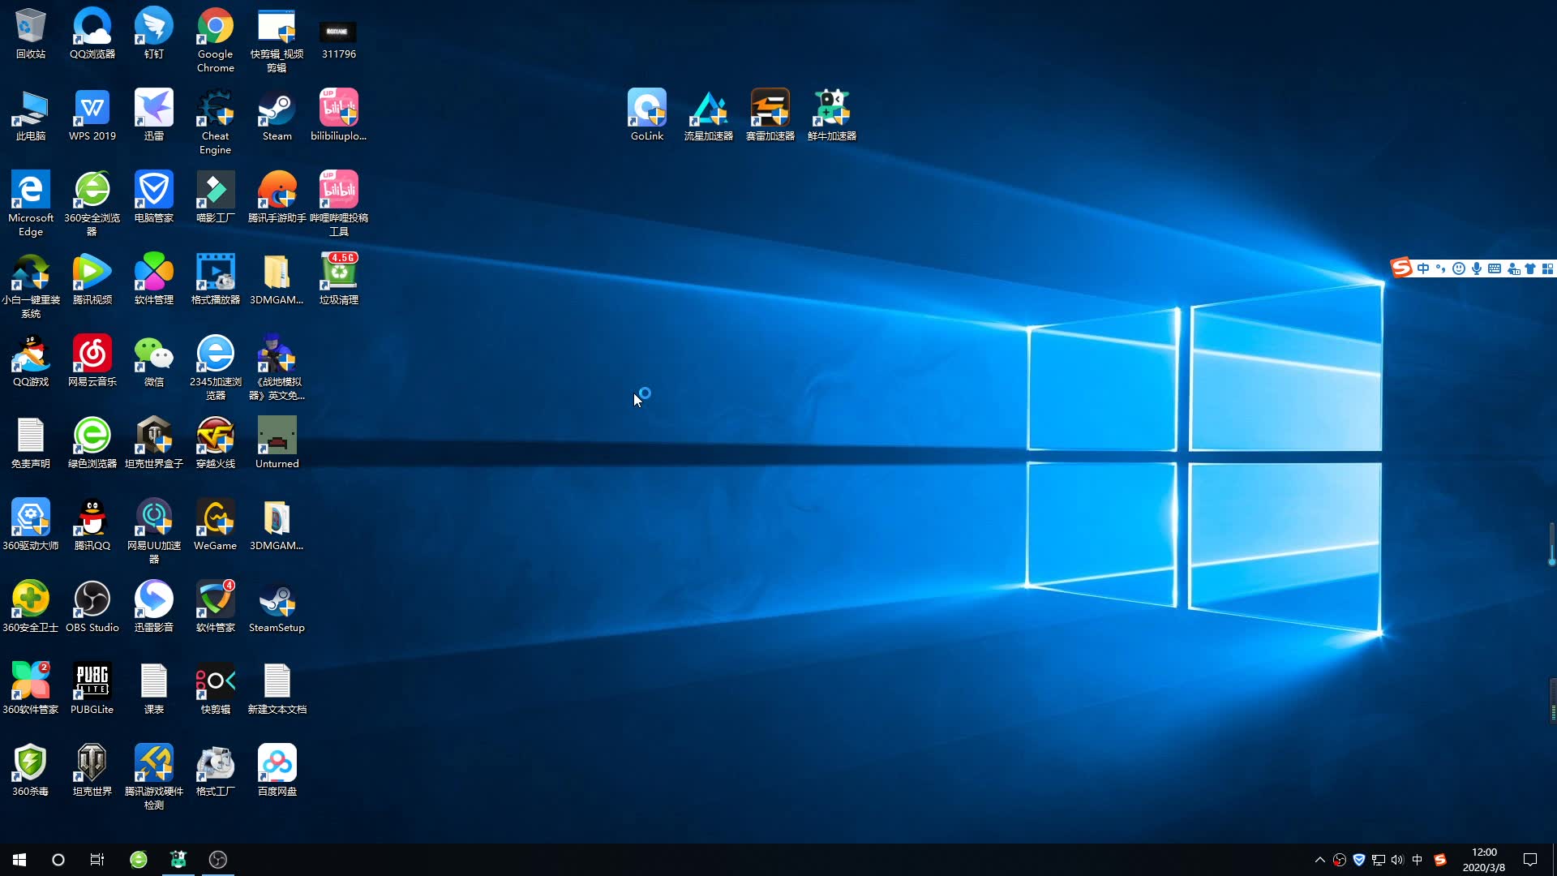
Task: Open the Sogou S icon in system tray
Action: coord(1440,860)
